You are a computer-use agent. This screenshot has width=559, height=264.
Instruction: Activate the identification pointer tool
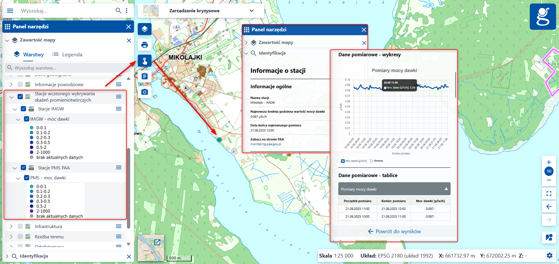click(145, 61)
